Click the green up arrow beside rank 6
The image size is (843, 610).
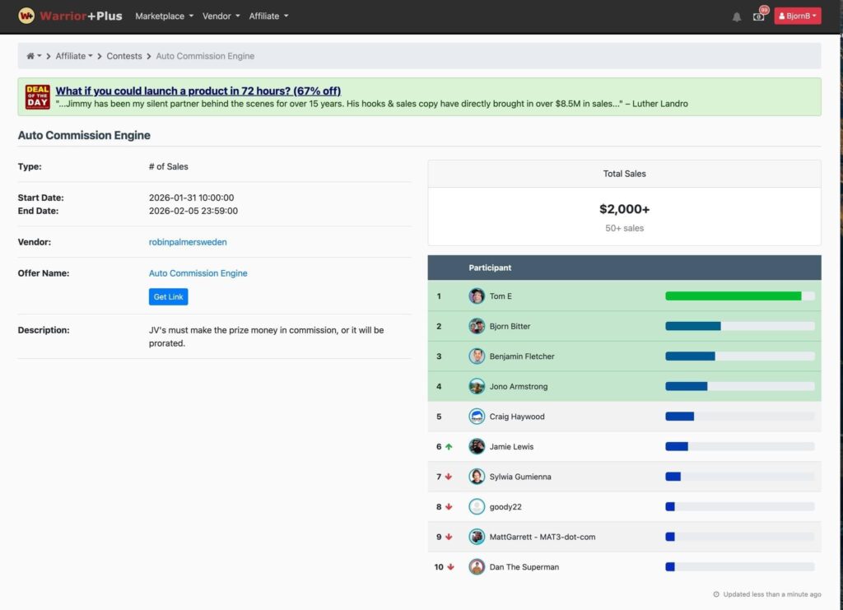(449, 447)
